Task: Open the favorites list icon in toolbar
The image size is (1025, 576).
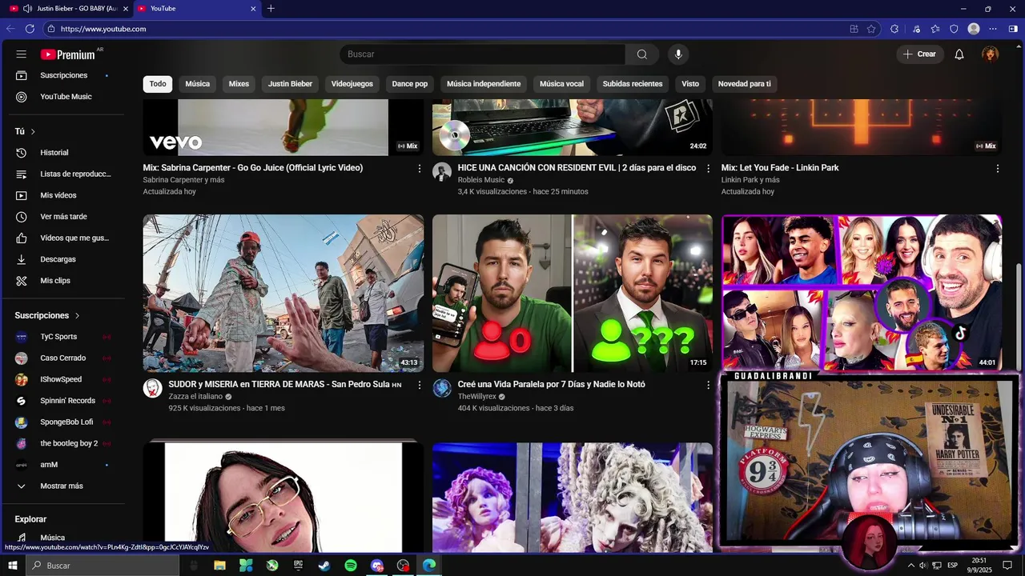Action: pos(935,29)
